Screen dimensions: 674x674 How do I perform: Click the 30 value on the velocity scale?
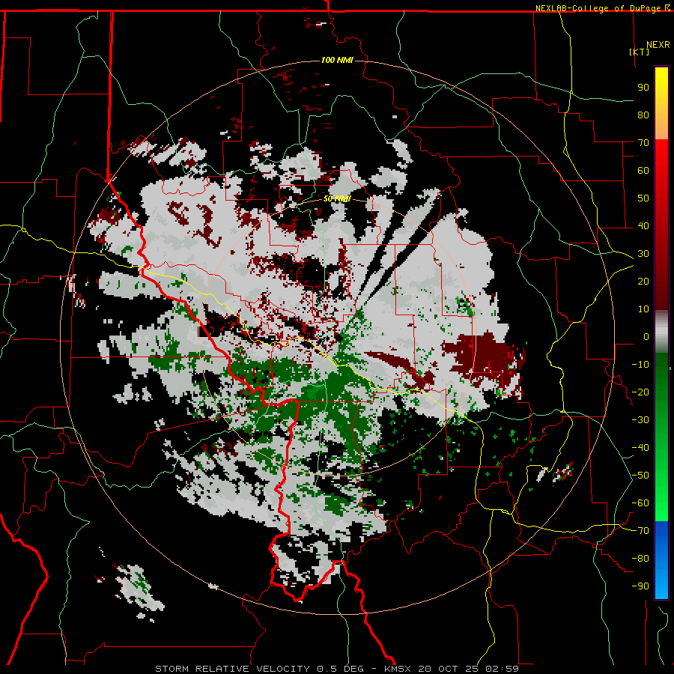click(643, 254)
